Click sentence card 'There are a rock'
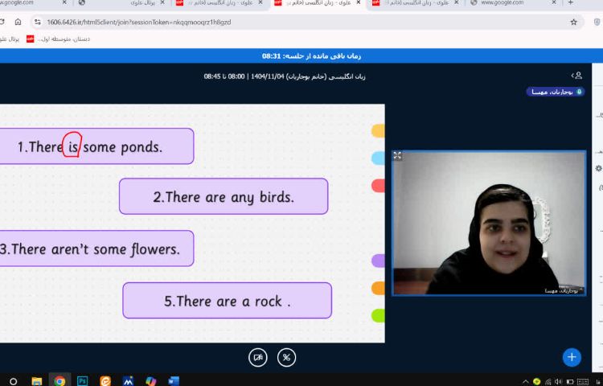Image resolution: width=603 pixels, height=386 pixels. point(227,301)
